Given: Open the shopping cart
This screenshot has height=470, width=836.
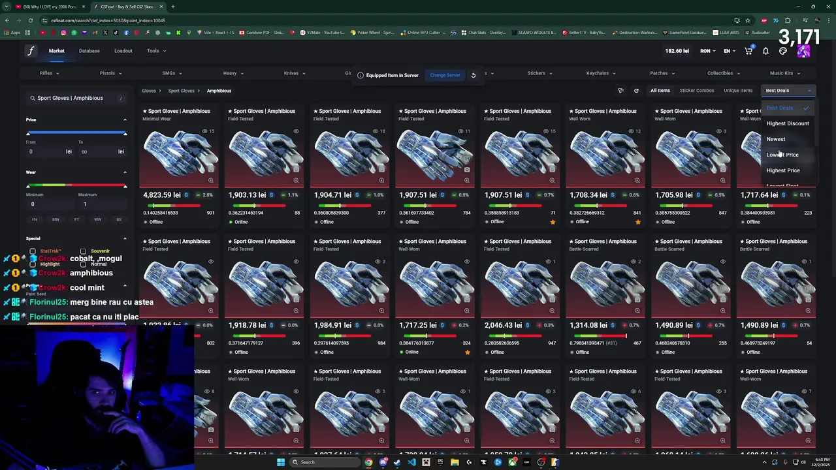Looking at the screenshot, I should tap(748, 51).
